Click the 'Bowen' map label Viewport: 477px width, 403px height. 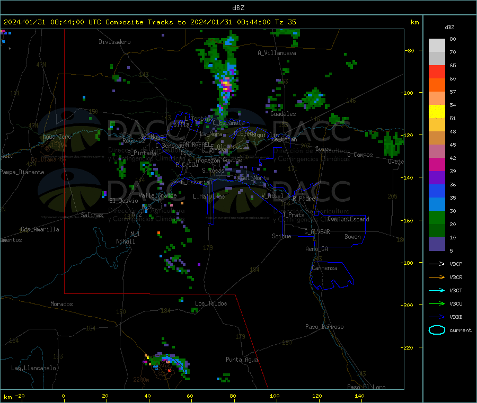point(353,237)
